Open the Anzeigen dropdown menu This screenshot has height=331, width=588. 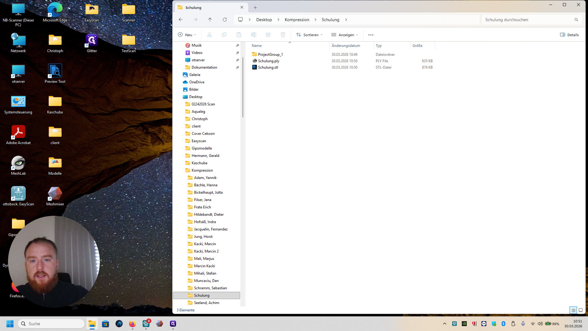[345, 35]
